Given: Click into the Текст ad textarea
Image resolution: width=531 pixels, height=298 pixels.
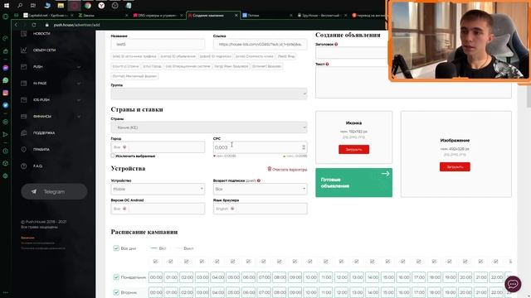Looking at the screenshot, I should (x=413, y=82).
